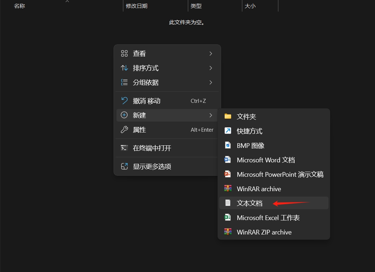Expand the 新建 submenu chevron

pyautogui.click(x=211, y=115)
